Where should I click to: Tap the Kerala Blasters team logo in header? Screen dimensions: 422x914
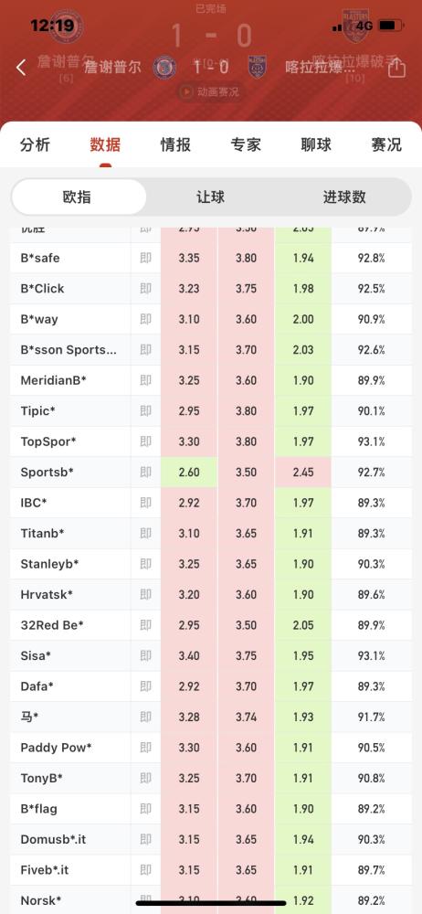(x=257, y=67)
